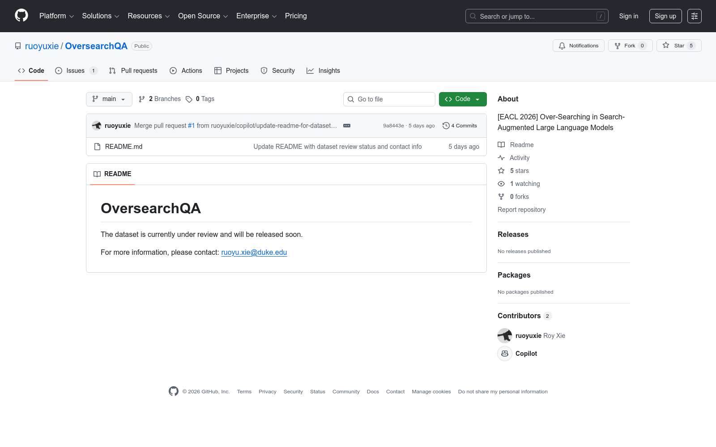Expand the Open Source menu
This screenshot has width=716, height=447.
pyautogui.click(x=203, y=16)
